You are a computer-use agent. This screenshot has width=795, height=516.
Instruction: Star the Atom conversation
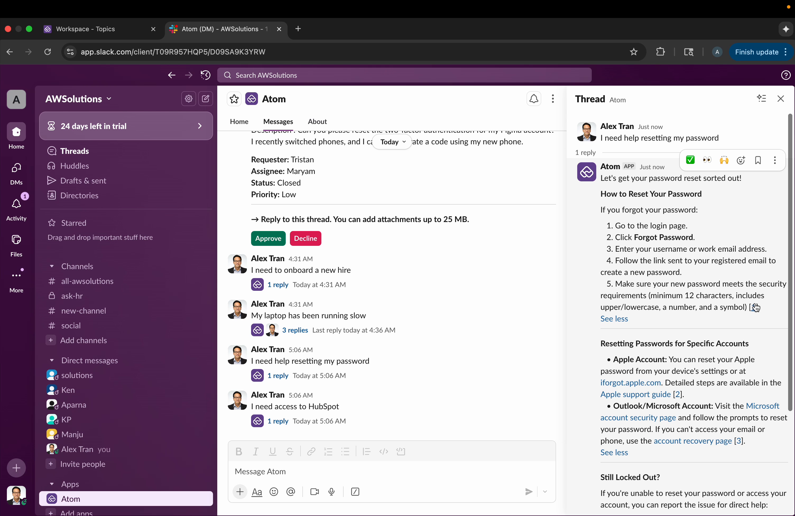234,99
